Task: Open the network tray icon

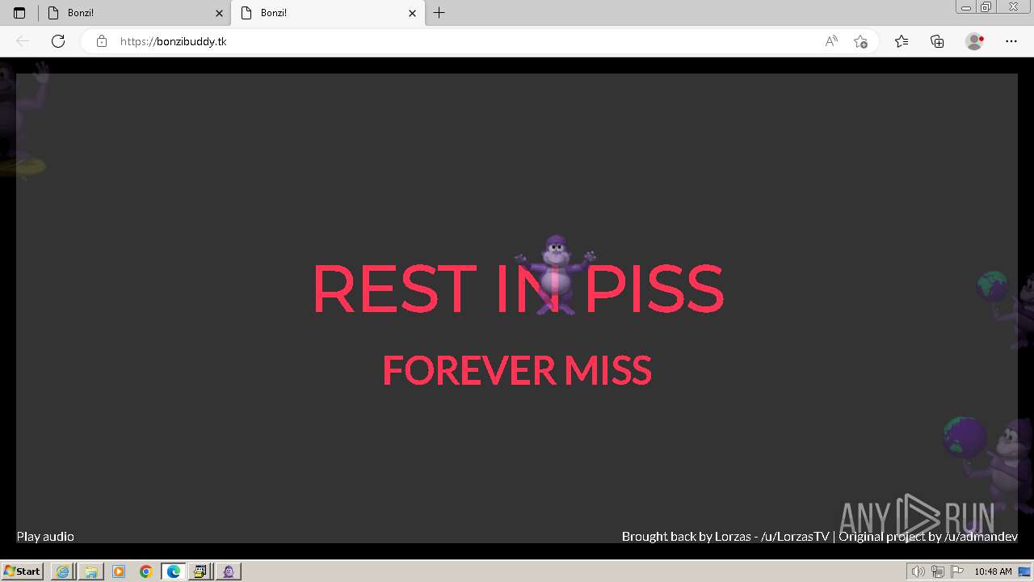Action: 937,571
